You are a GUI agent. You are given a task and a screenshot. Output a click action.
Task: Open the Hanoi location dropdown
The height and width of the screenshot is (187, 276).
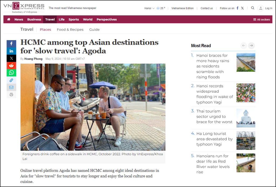point(149,8)
